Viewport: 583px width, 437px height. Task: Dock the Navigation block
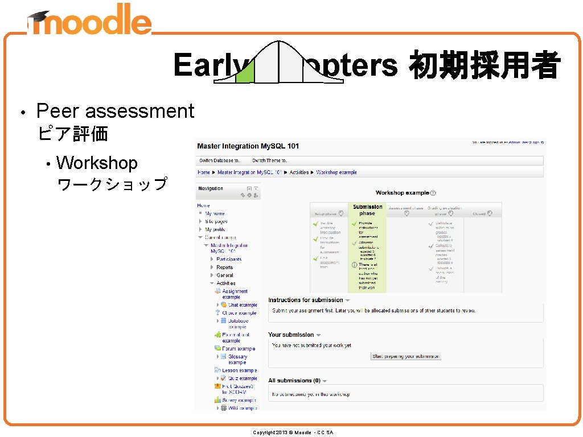[256, 189]
